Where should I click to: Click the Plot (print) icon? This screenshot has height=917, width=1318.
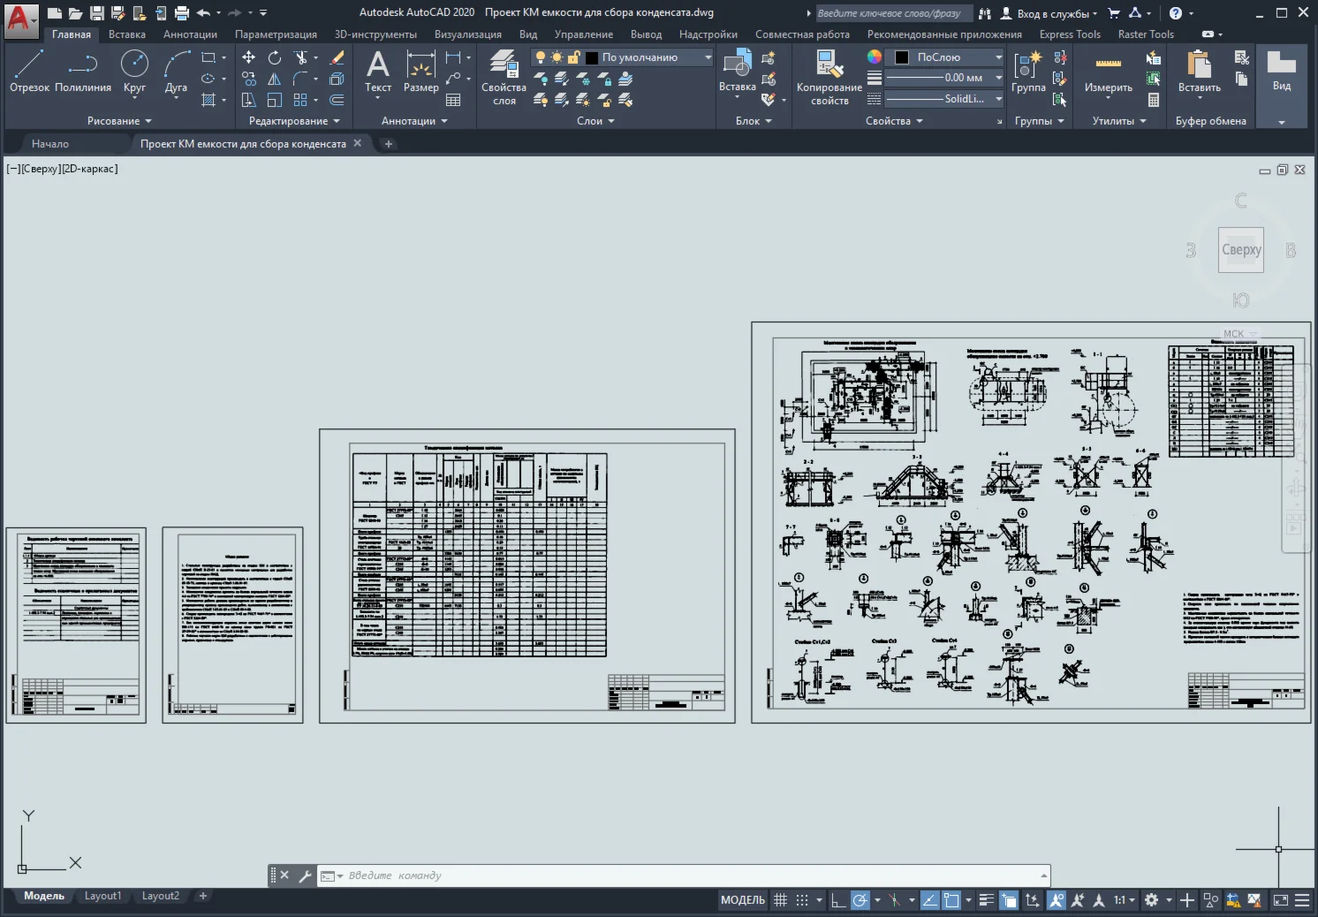click(x=181, y=13)
